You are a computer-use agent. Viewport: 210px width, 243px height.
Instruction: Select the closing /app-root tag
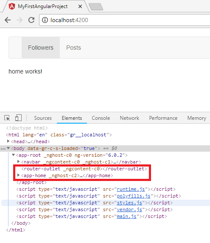point(31,182)
